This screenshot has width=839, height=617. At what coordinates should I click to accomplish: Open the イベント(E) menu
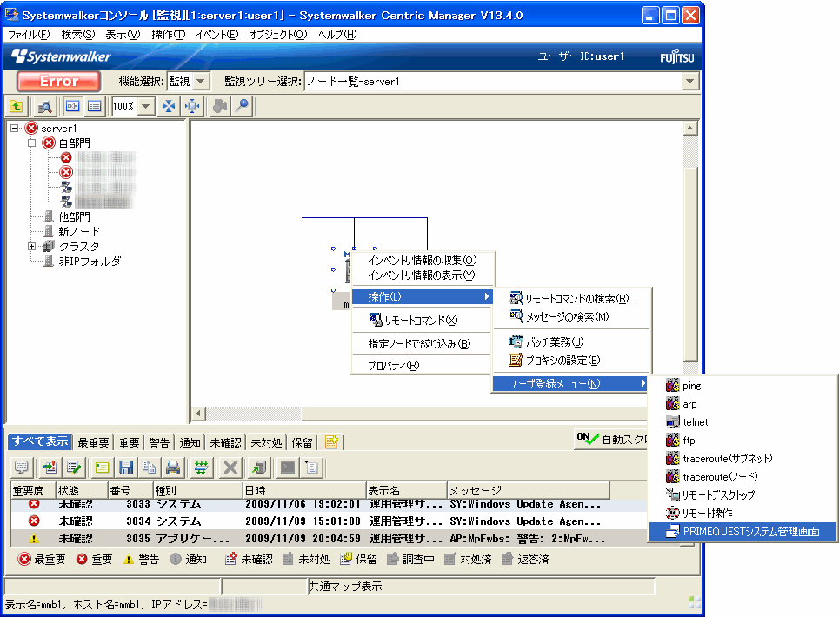click(216, 35)
